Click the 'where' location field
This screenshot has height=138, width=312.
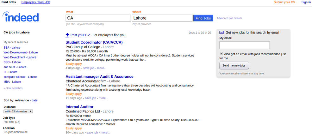click(162, 18)
